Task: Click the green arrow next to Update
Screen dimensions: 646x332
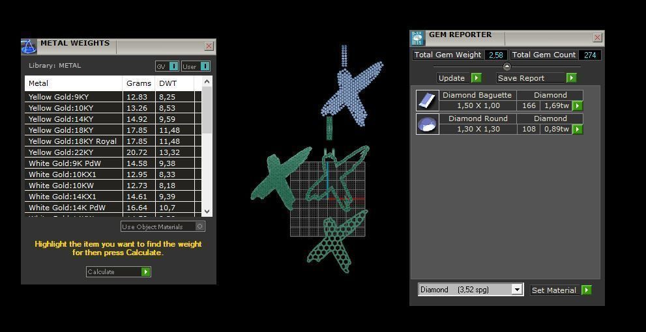Action: click(477, 77)
